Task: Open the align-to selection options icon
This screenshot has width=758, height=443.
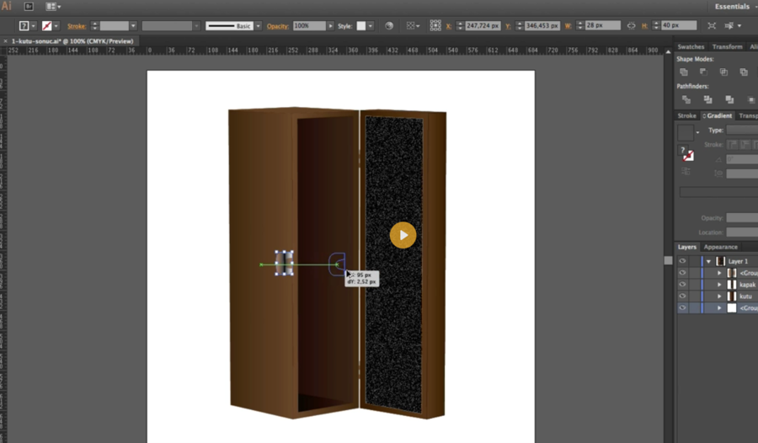Action: click(413, 25)
